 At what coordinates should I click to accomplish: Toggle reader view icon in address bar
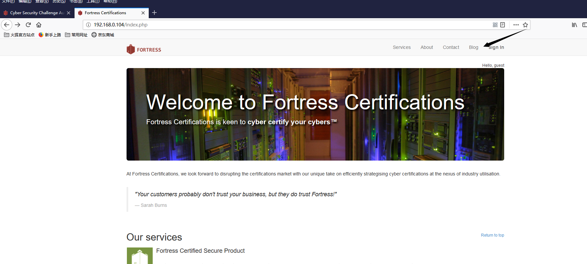click(503, 25)
